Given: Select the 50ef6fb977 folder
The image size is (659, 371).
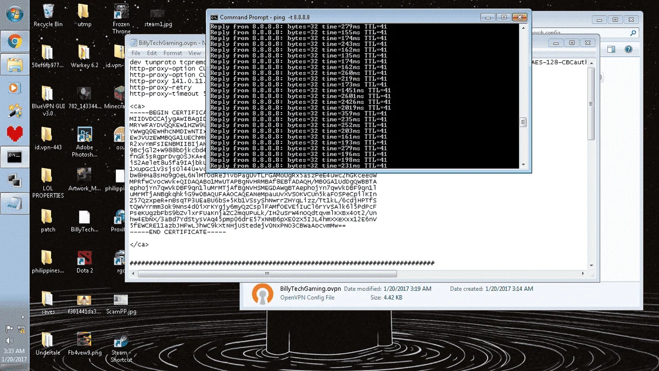Looking at the screenshot, I should click(x=48, y=56).
